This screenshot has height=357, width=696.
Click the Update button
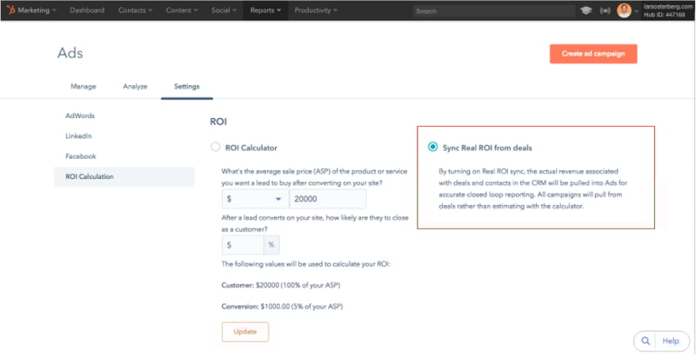point(245,332)
